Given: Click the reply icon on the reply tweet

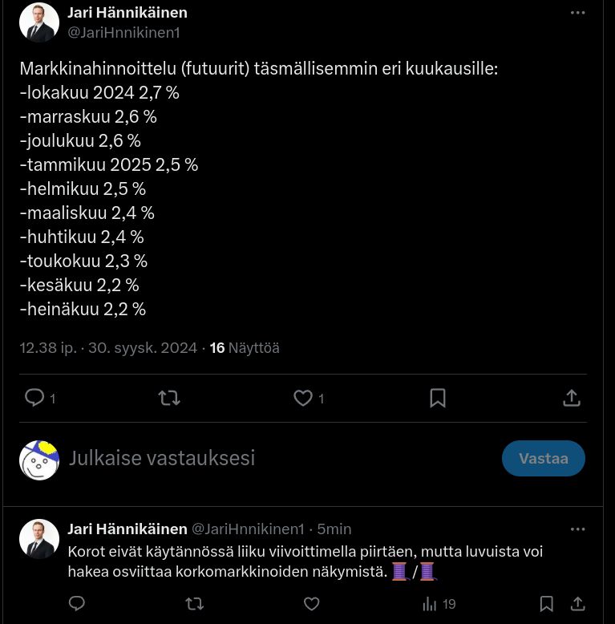Looking at the screenshot, I should click(77, 604).
